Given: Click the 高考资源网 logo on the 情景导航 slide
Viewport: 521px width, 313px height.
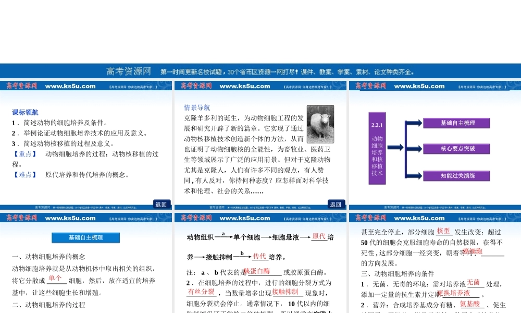Looking at the screenshot, I should (196, 86).
